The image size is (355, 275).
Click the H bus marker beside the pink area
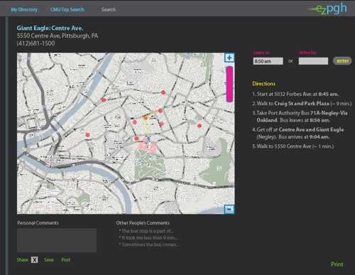click(x=136, y=139)
